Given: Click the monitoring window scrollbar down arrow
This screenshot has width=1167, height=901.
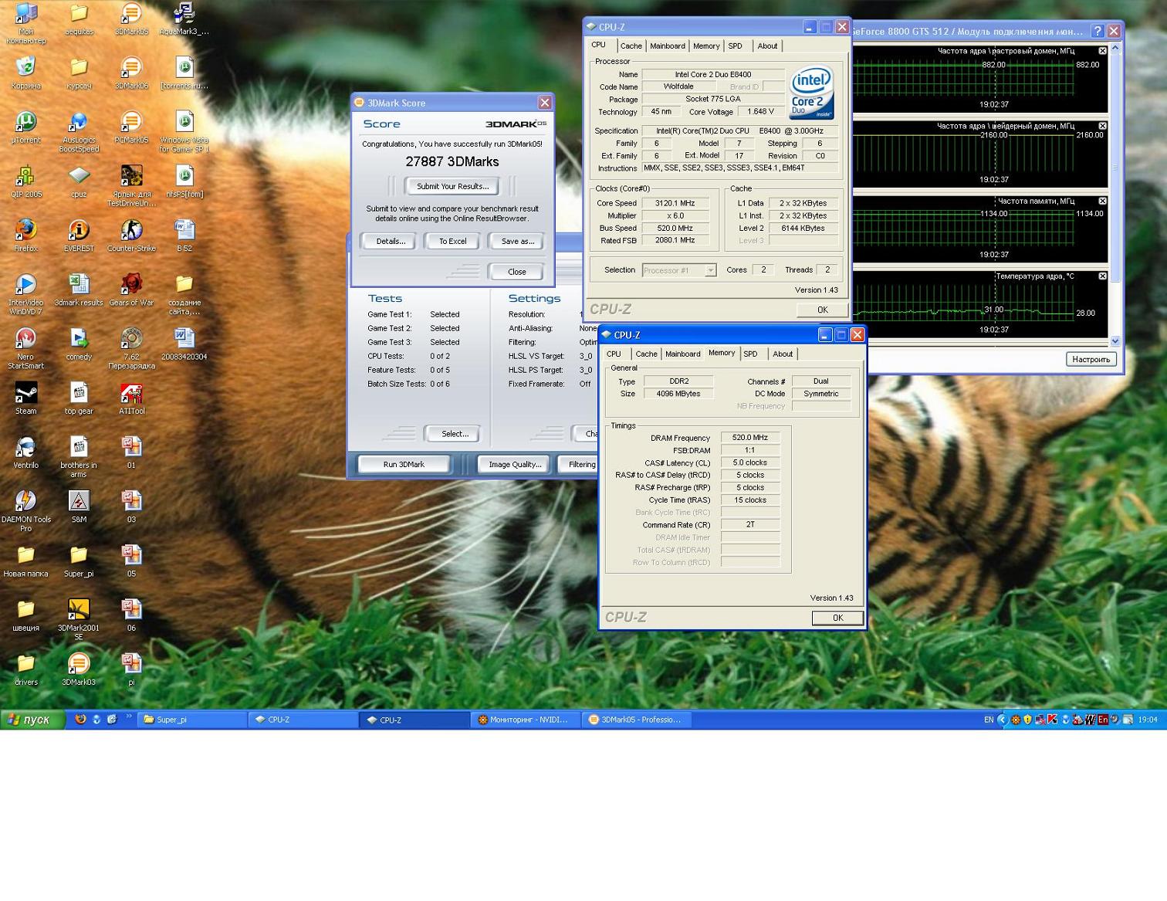Looking at the screenshot, I should point(1115,340).
